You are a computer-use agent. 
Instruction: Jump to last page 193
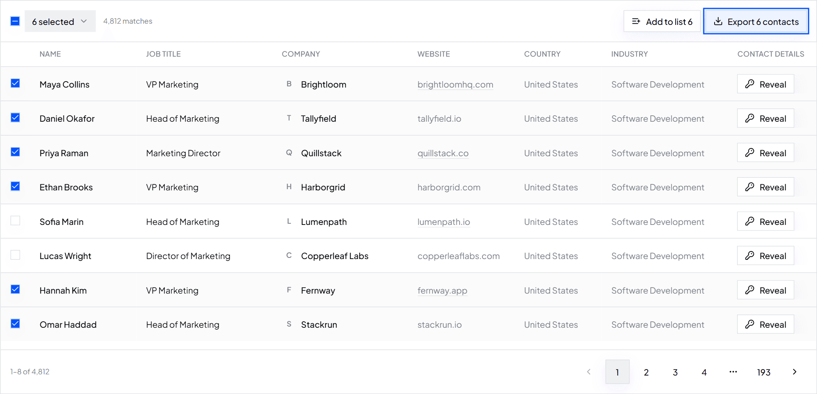764,372
